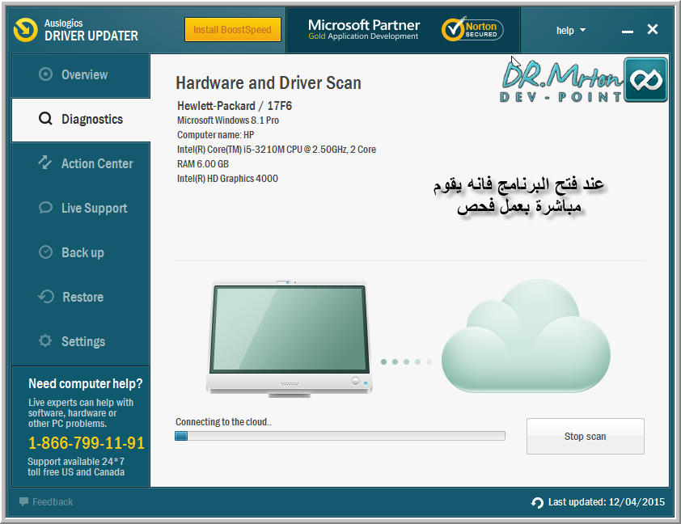
Task: Open the Overview section
Action: pos(81,74)
